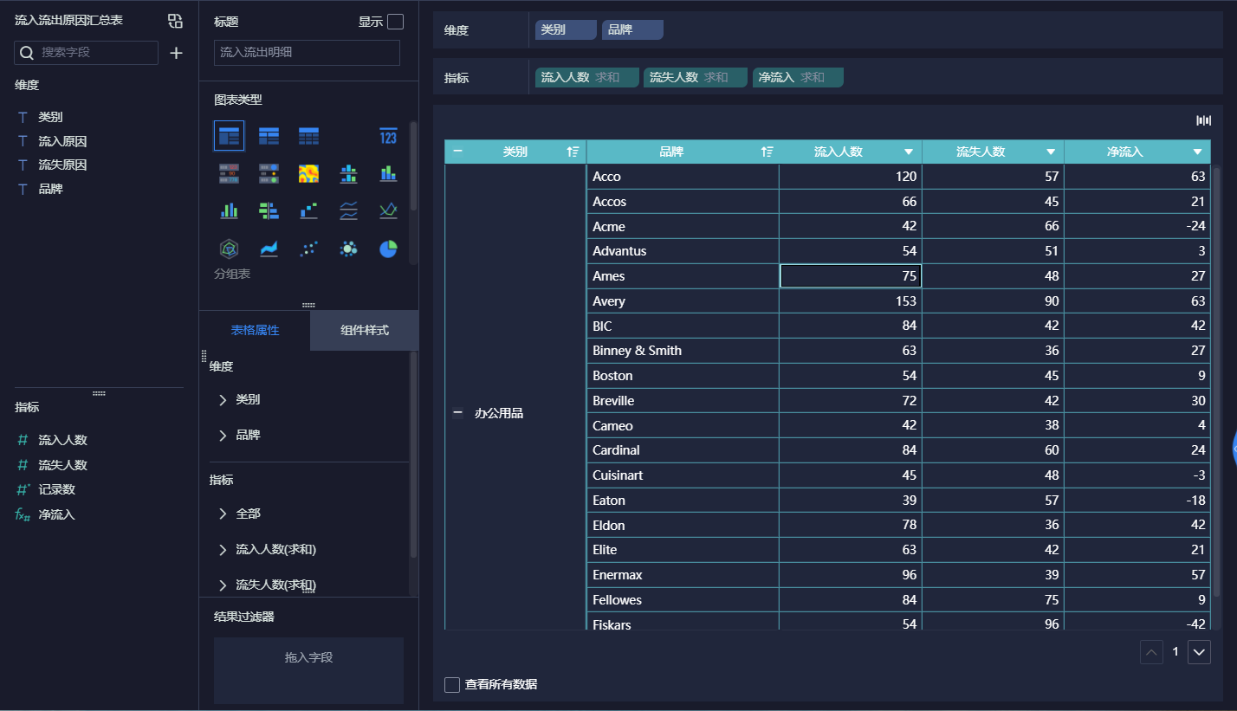
Task: Choose the colored-number text list chart type
Action: point(229,173)
